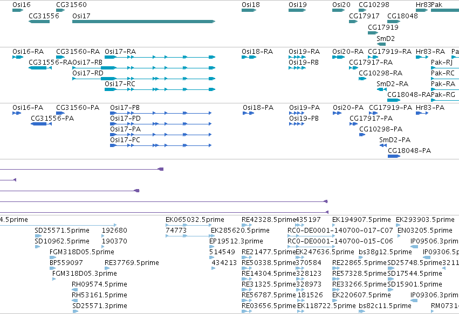The height and width of the screenshot is (314, 459).
Task: Click the RH53161.5prime EST label
Action: point(99,295)
